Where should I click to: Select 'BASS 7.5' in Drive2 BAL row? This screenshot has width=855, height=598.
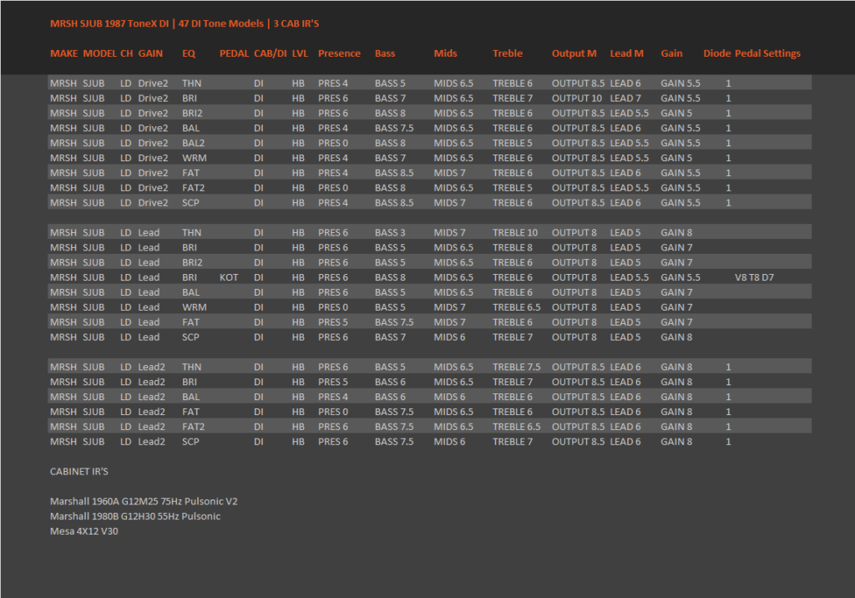pyautogui.click(x=394, y=129)
